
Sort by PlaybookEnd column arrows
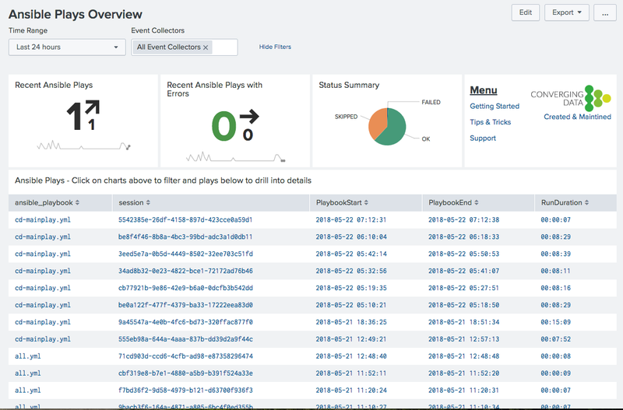tap(476, 202)
